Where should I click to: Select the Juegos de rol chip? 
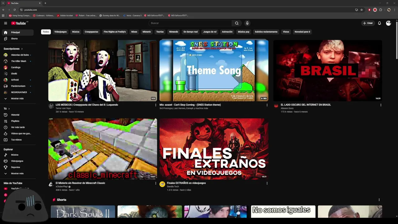pos(210,32)
